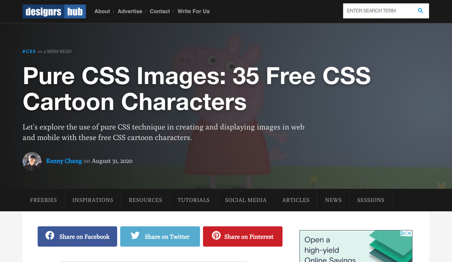The width and height of the screenshot is (452, 262).
Task: Open the Advertise page
Action: tap(130, 11)
